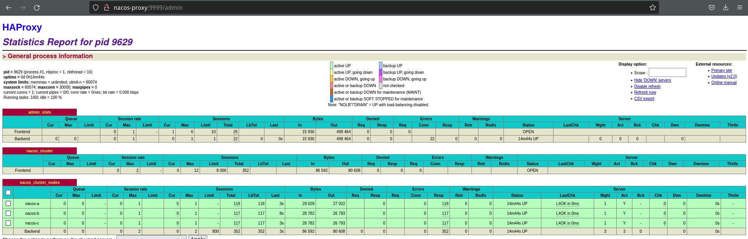Click '14m44s UP' in admin_stats Backend row
Image resolution: width=748 pixels, height=239 pixels.
pos(528,139)
